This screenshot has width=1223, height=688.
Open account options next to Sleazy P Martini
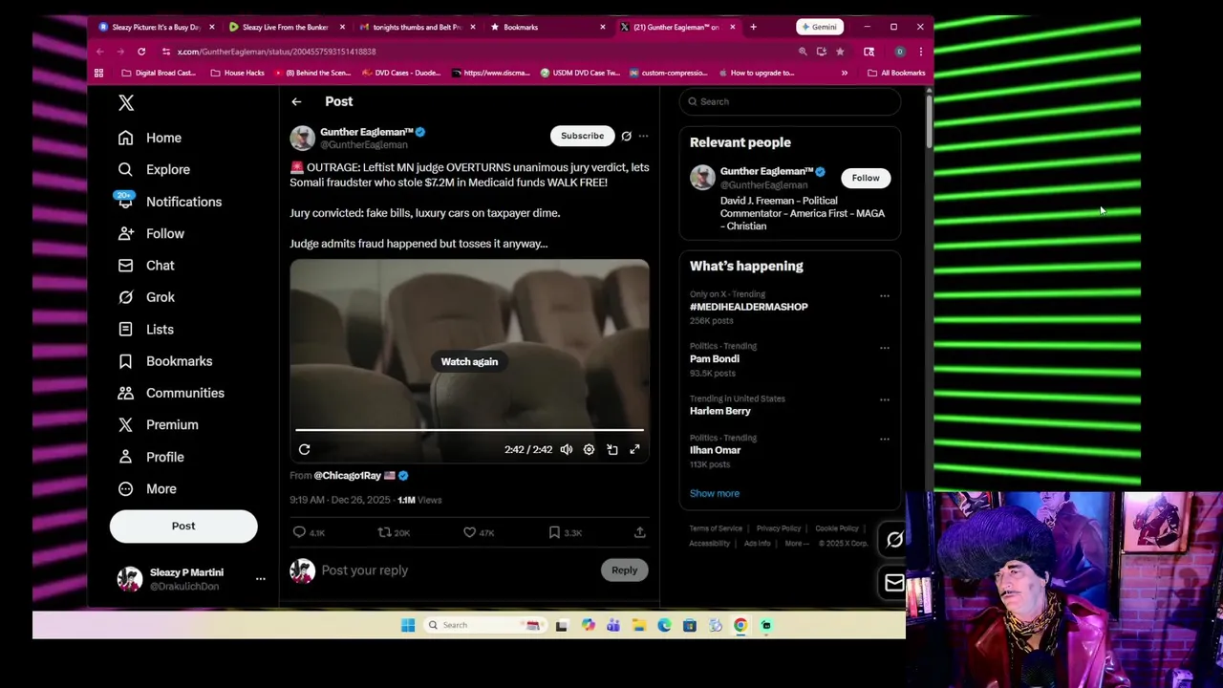[x=260, y=579]
